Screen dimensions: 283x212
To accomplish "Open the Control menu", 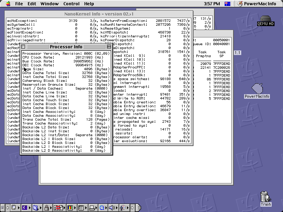I will pyautogui.click(x=71, y=4).
